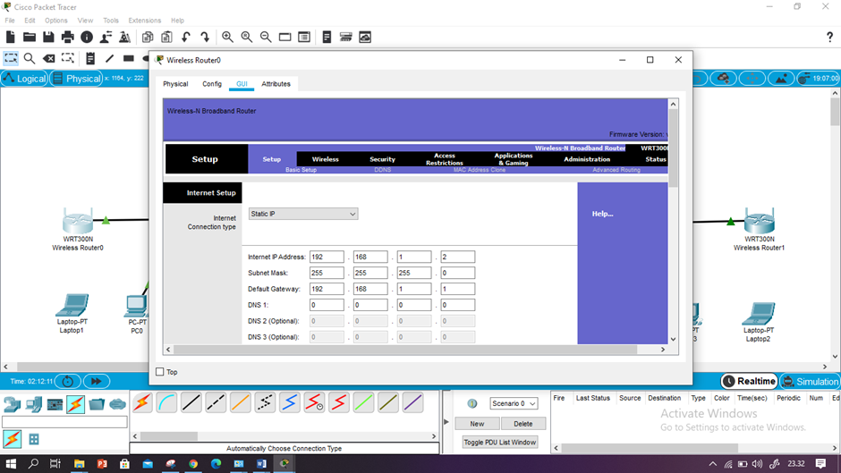Image resolution: width=841 pixels, height=473 pixels.
Task: Click the Paste clipboard icon
Action: pos(166,37)
